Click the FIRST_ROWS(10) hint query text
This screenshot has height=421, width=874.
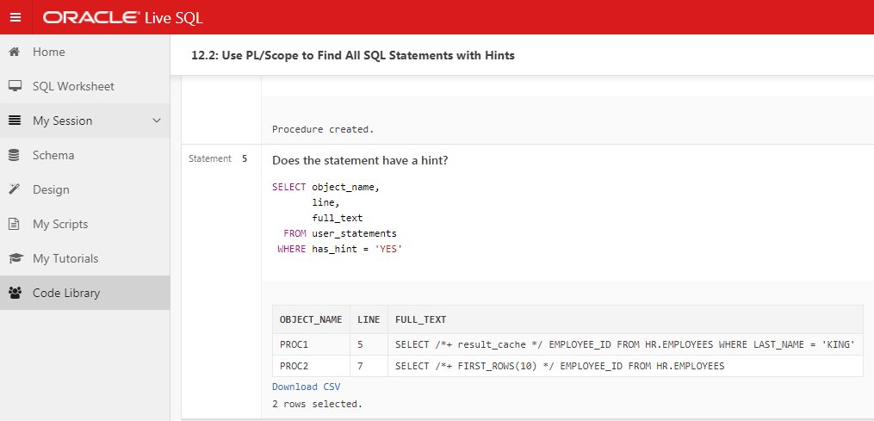coord(560,366)
